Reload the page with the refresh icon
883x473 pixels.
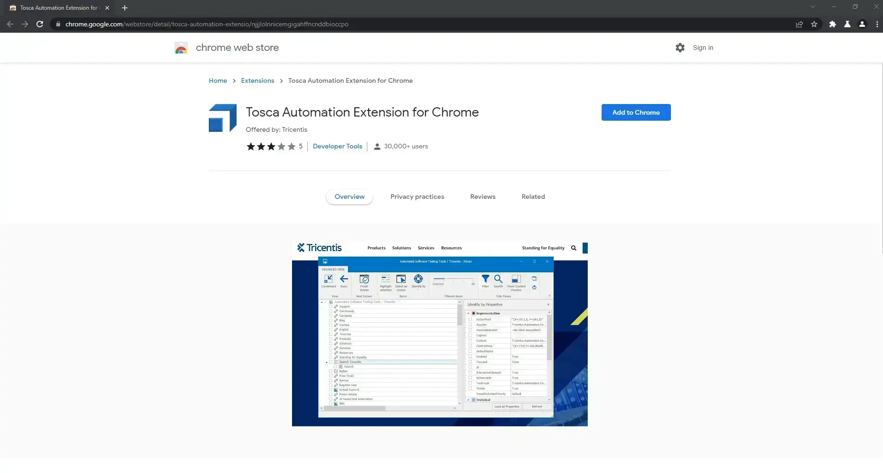pyautogui.click(x=40, y=24)
